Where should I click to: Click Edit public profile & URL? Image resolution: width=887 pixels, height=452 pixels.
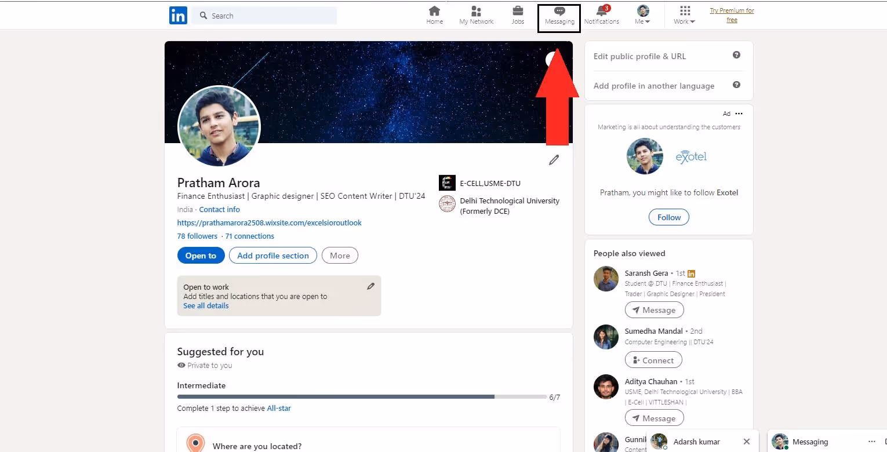click(639, 56)
